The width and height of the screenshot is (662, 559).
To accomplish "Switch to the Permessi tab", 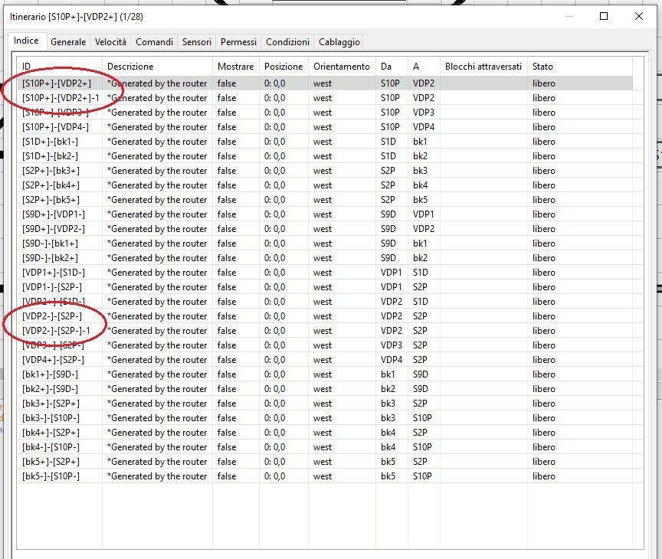I will coord(238,42).
